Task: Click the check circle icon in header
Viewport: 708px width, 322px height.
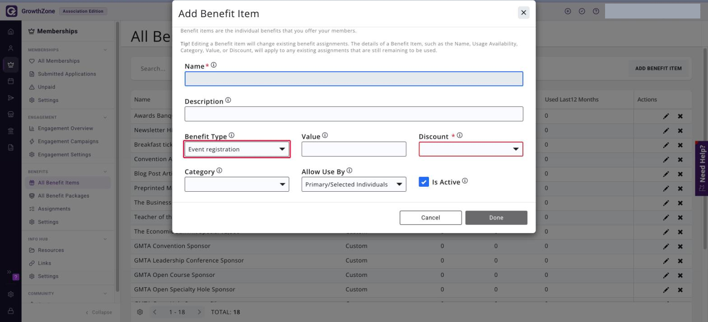Action: click(582, 11)
